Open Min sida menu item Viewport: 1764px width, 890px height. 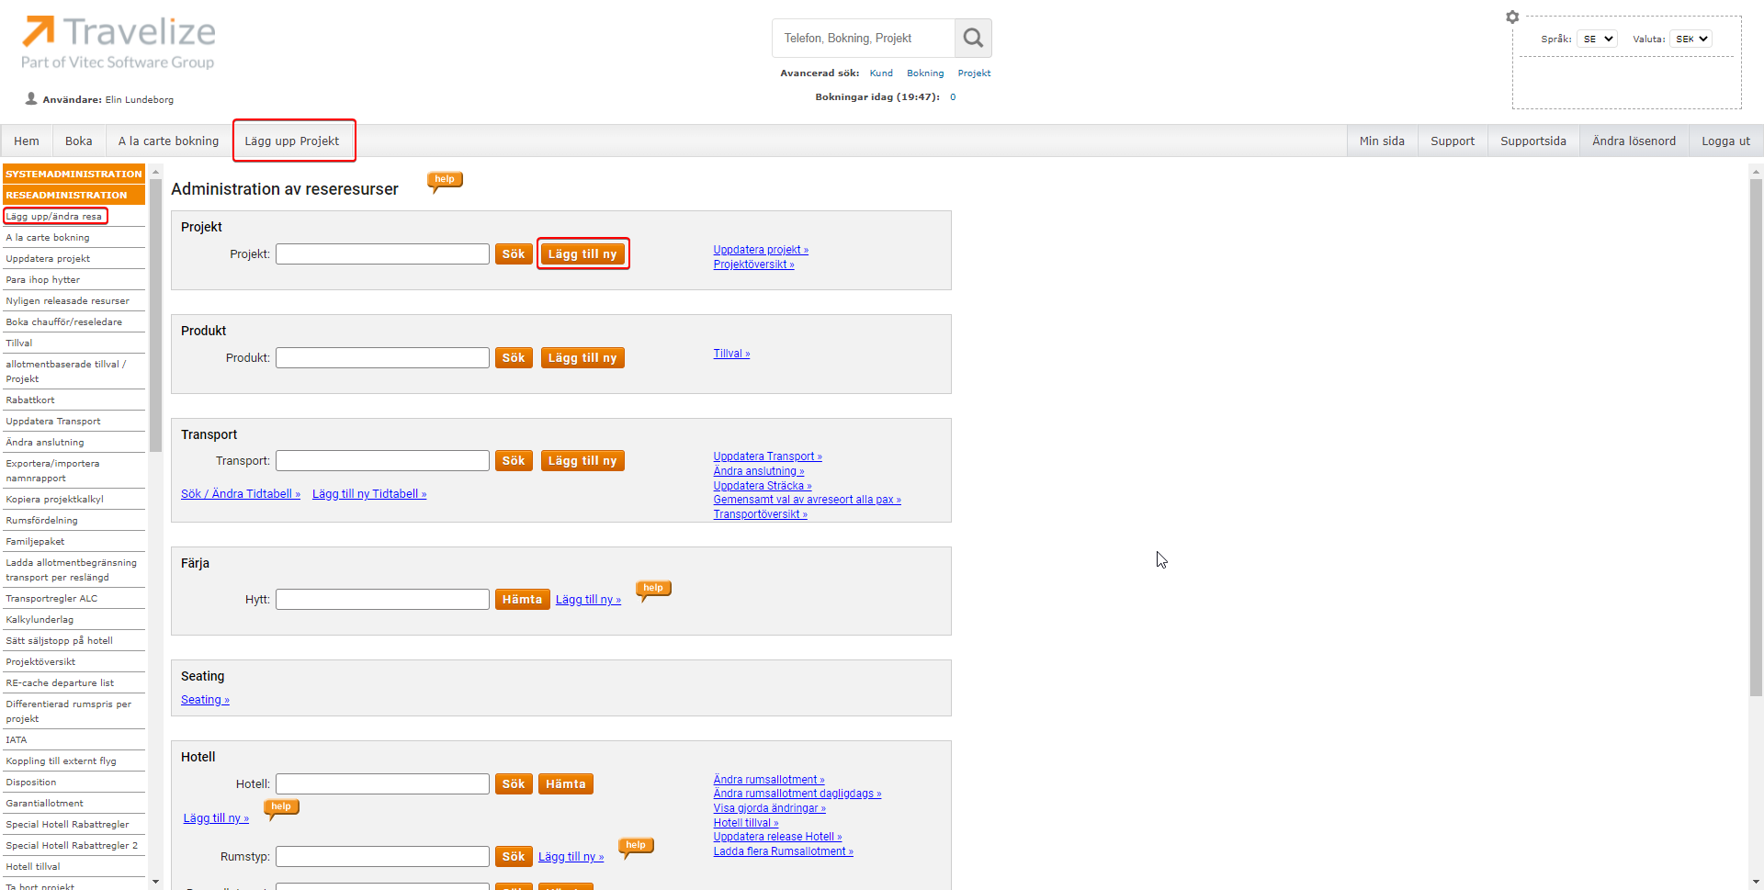1382,141
